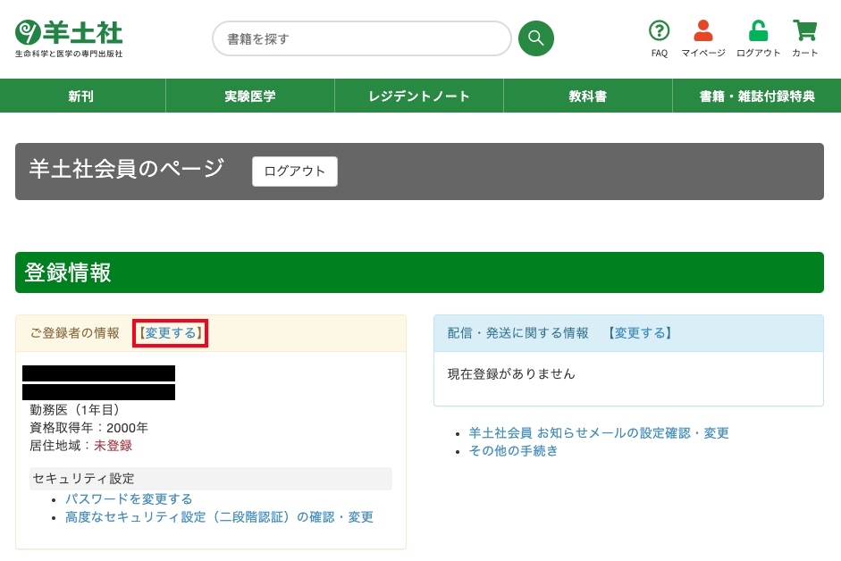
Task: Click the 羊土社 logo
Action: click(x=69, y=38)
